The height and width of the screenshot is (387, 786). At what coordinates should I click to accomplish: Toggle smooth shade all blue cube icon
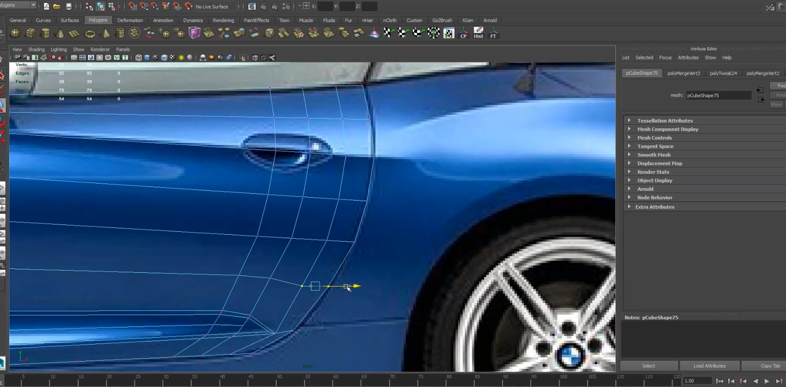(147, 58)
